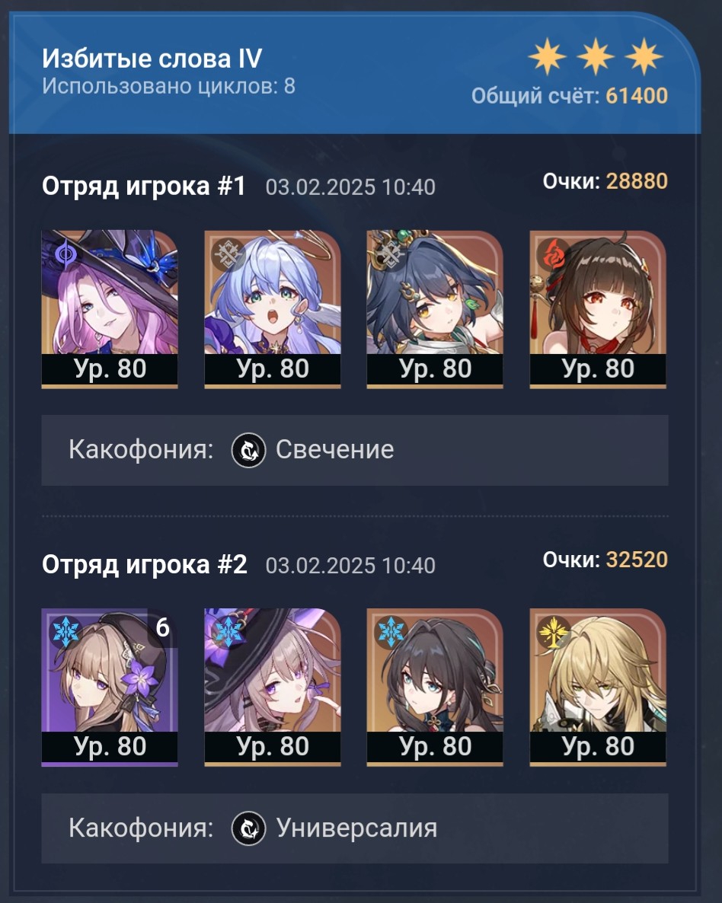The height and width of the screenshot is (903, 722).
Task: Open the blond-haired character thumbnail
Action: (598, 688)
